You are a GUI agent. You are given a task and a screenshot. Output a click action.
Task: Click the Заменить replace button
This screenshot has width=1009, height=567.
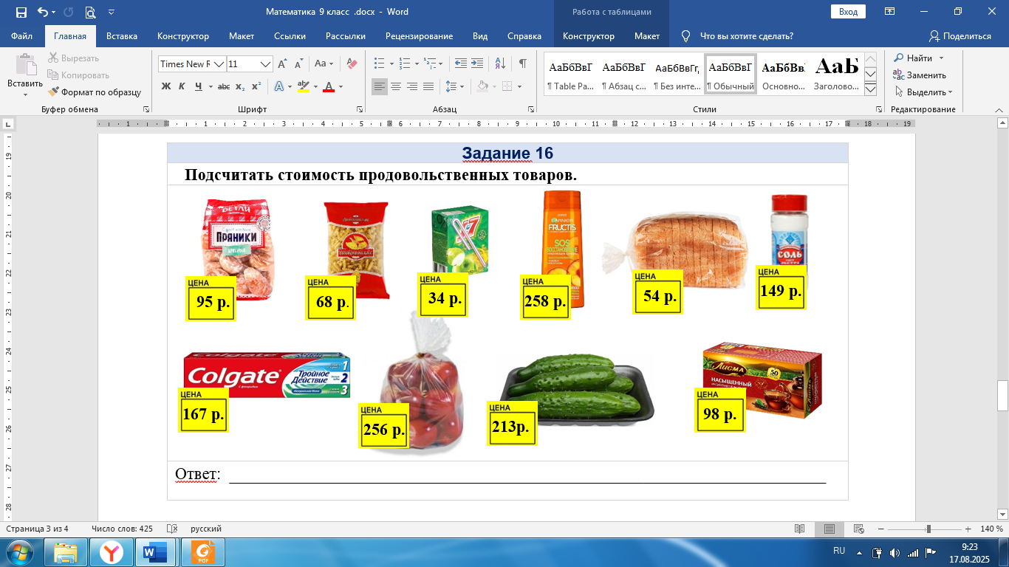click(x=920, y=75)
